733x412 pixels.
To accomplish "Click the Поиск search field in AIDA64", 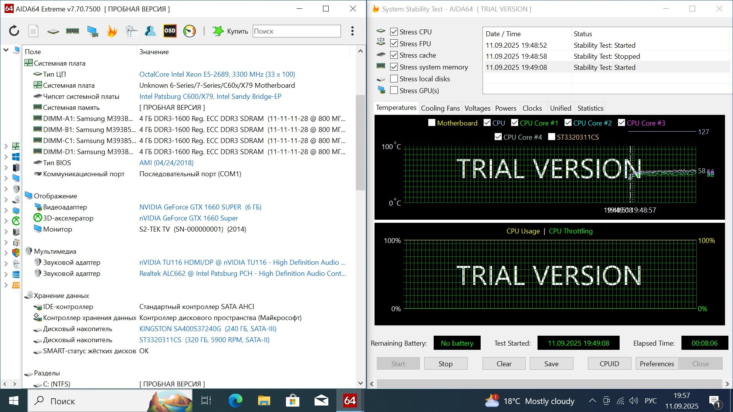I will [x=297, y=31].
